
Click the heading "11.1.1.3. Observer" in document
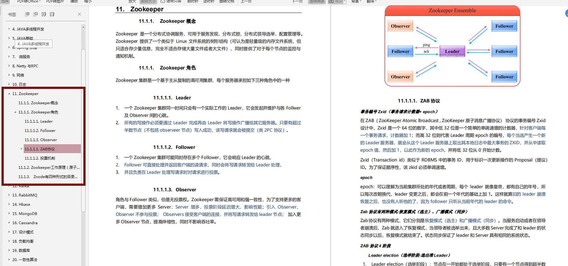(175, 189)
